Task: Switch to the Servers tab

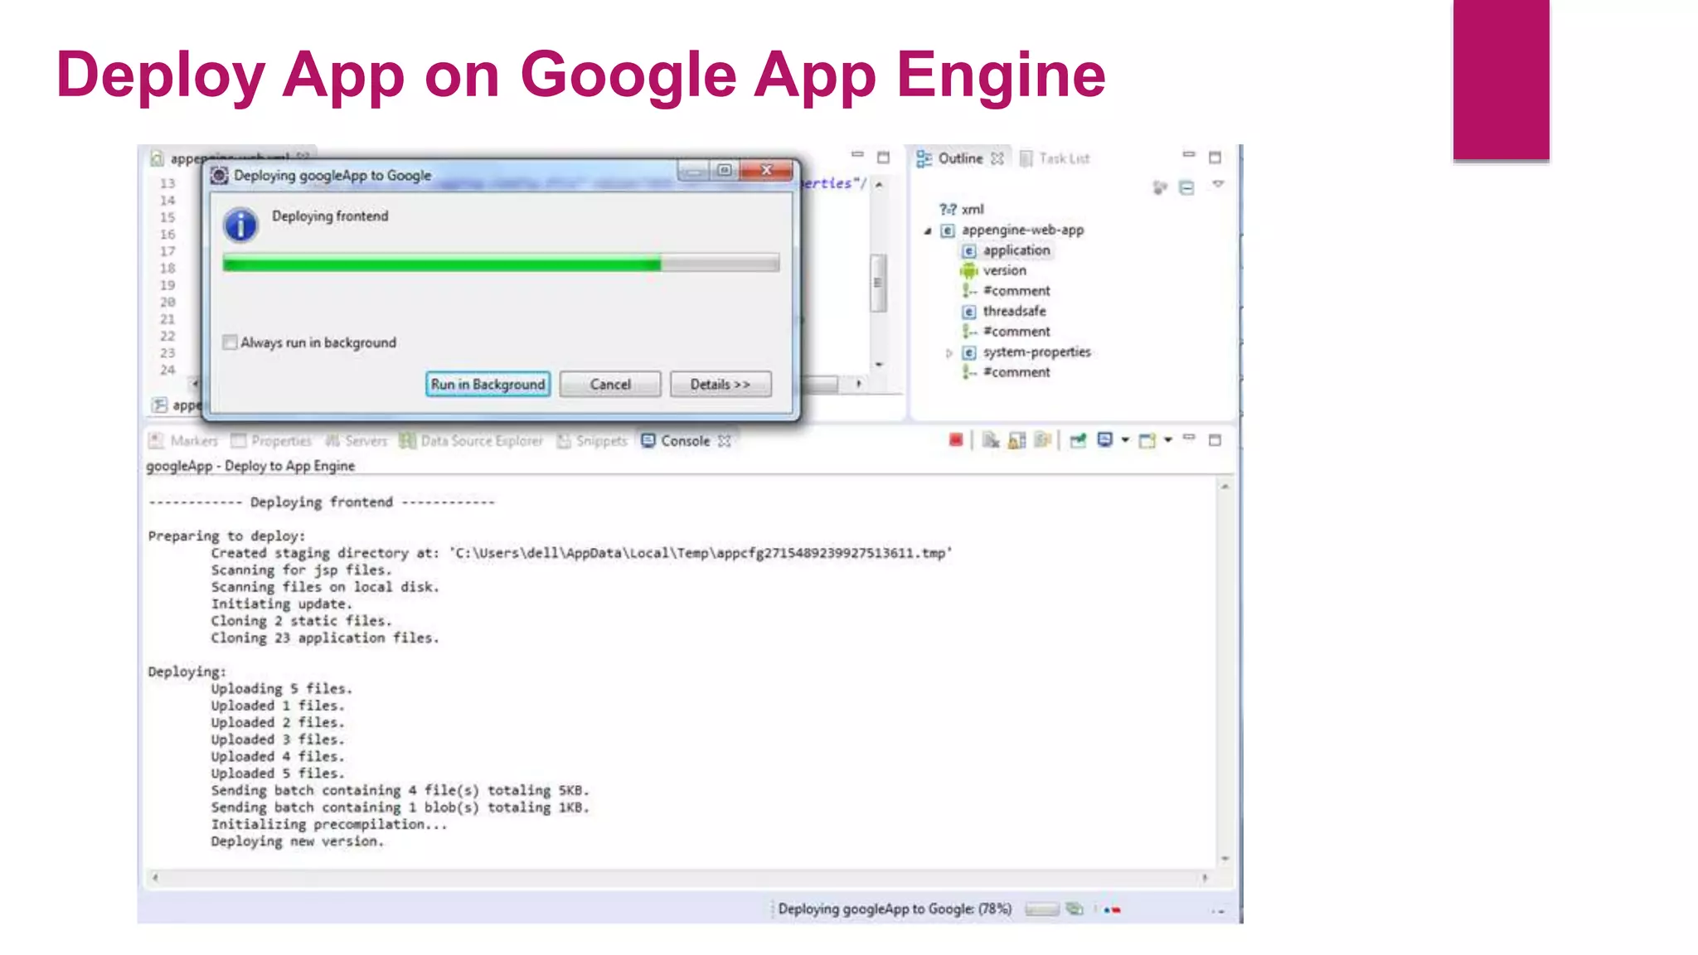Action: [357, 441]
